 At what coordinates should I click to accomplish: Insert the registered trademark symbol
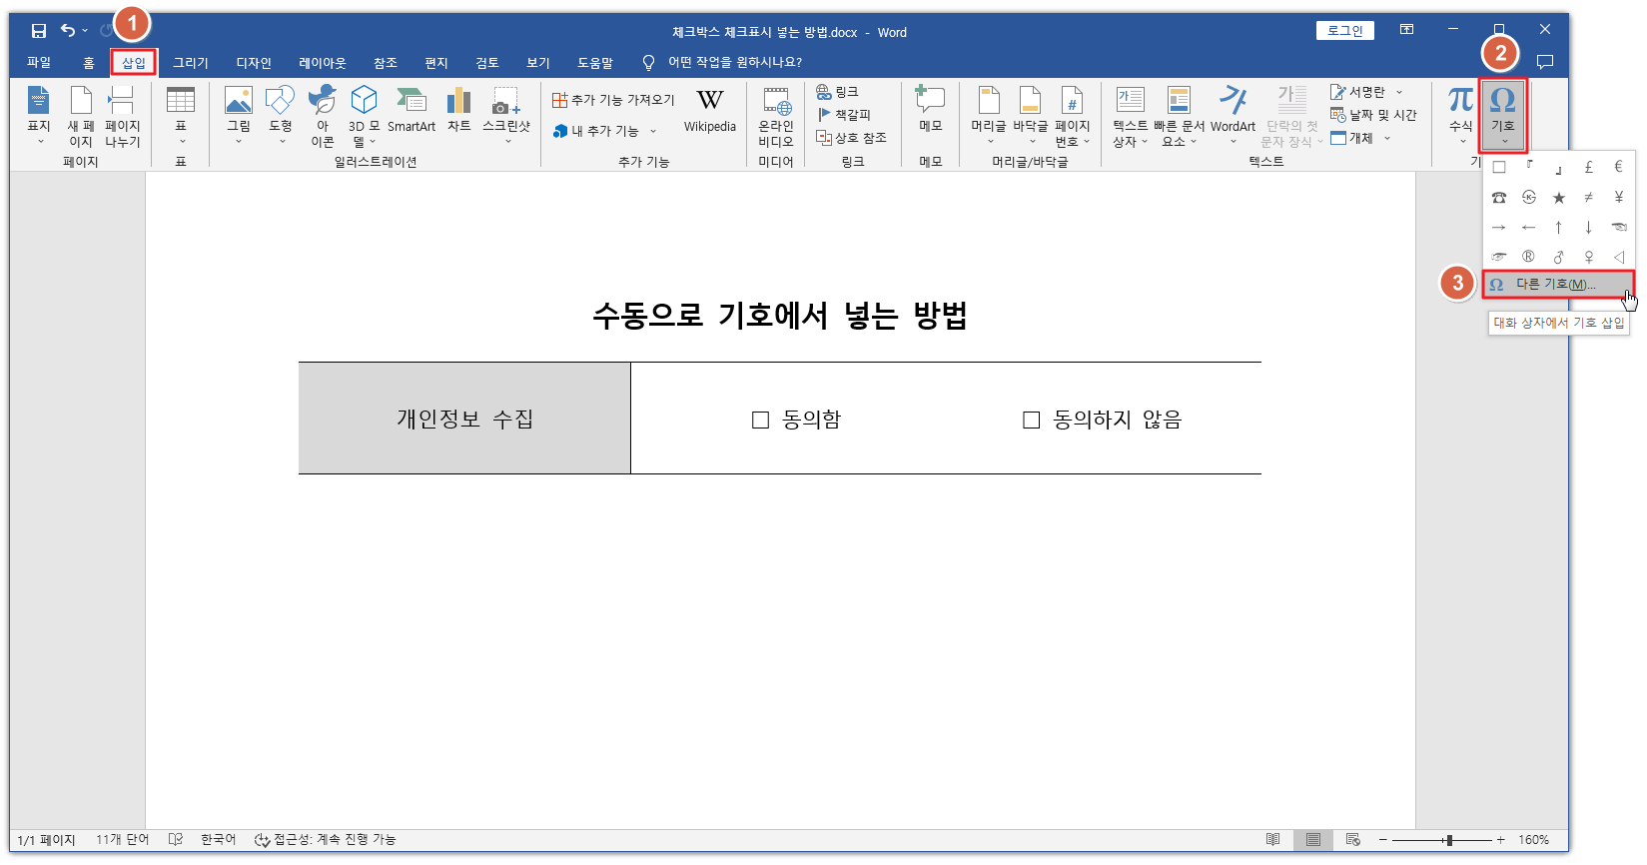coord(1528,257)
